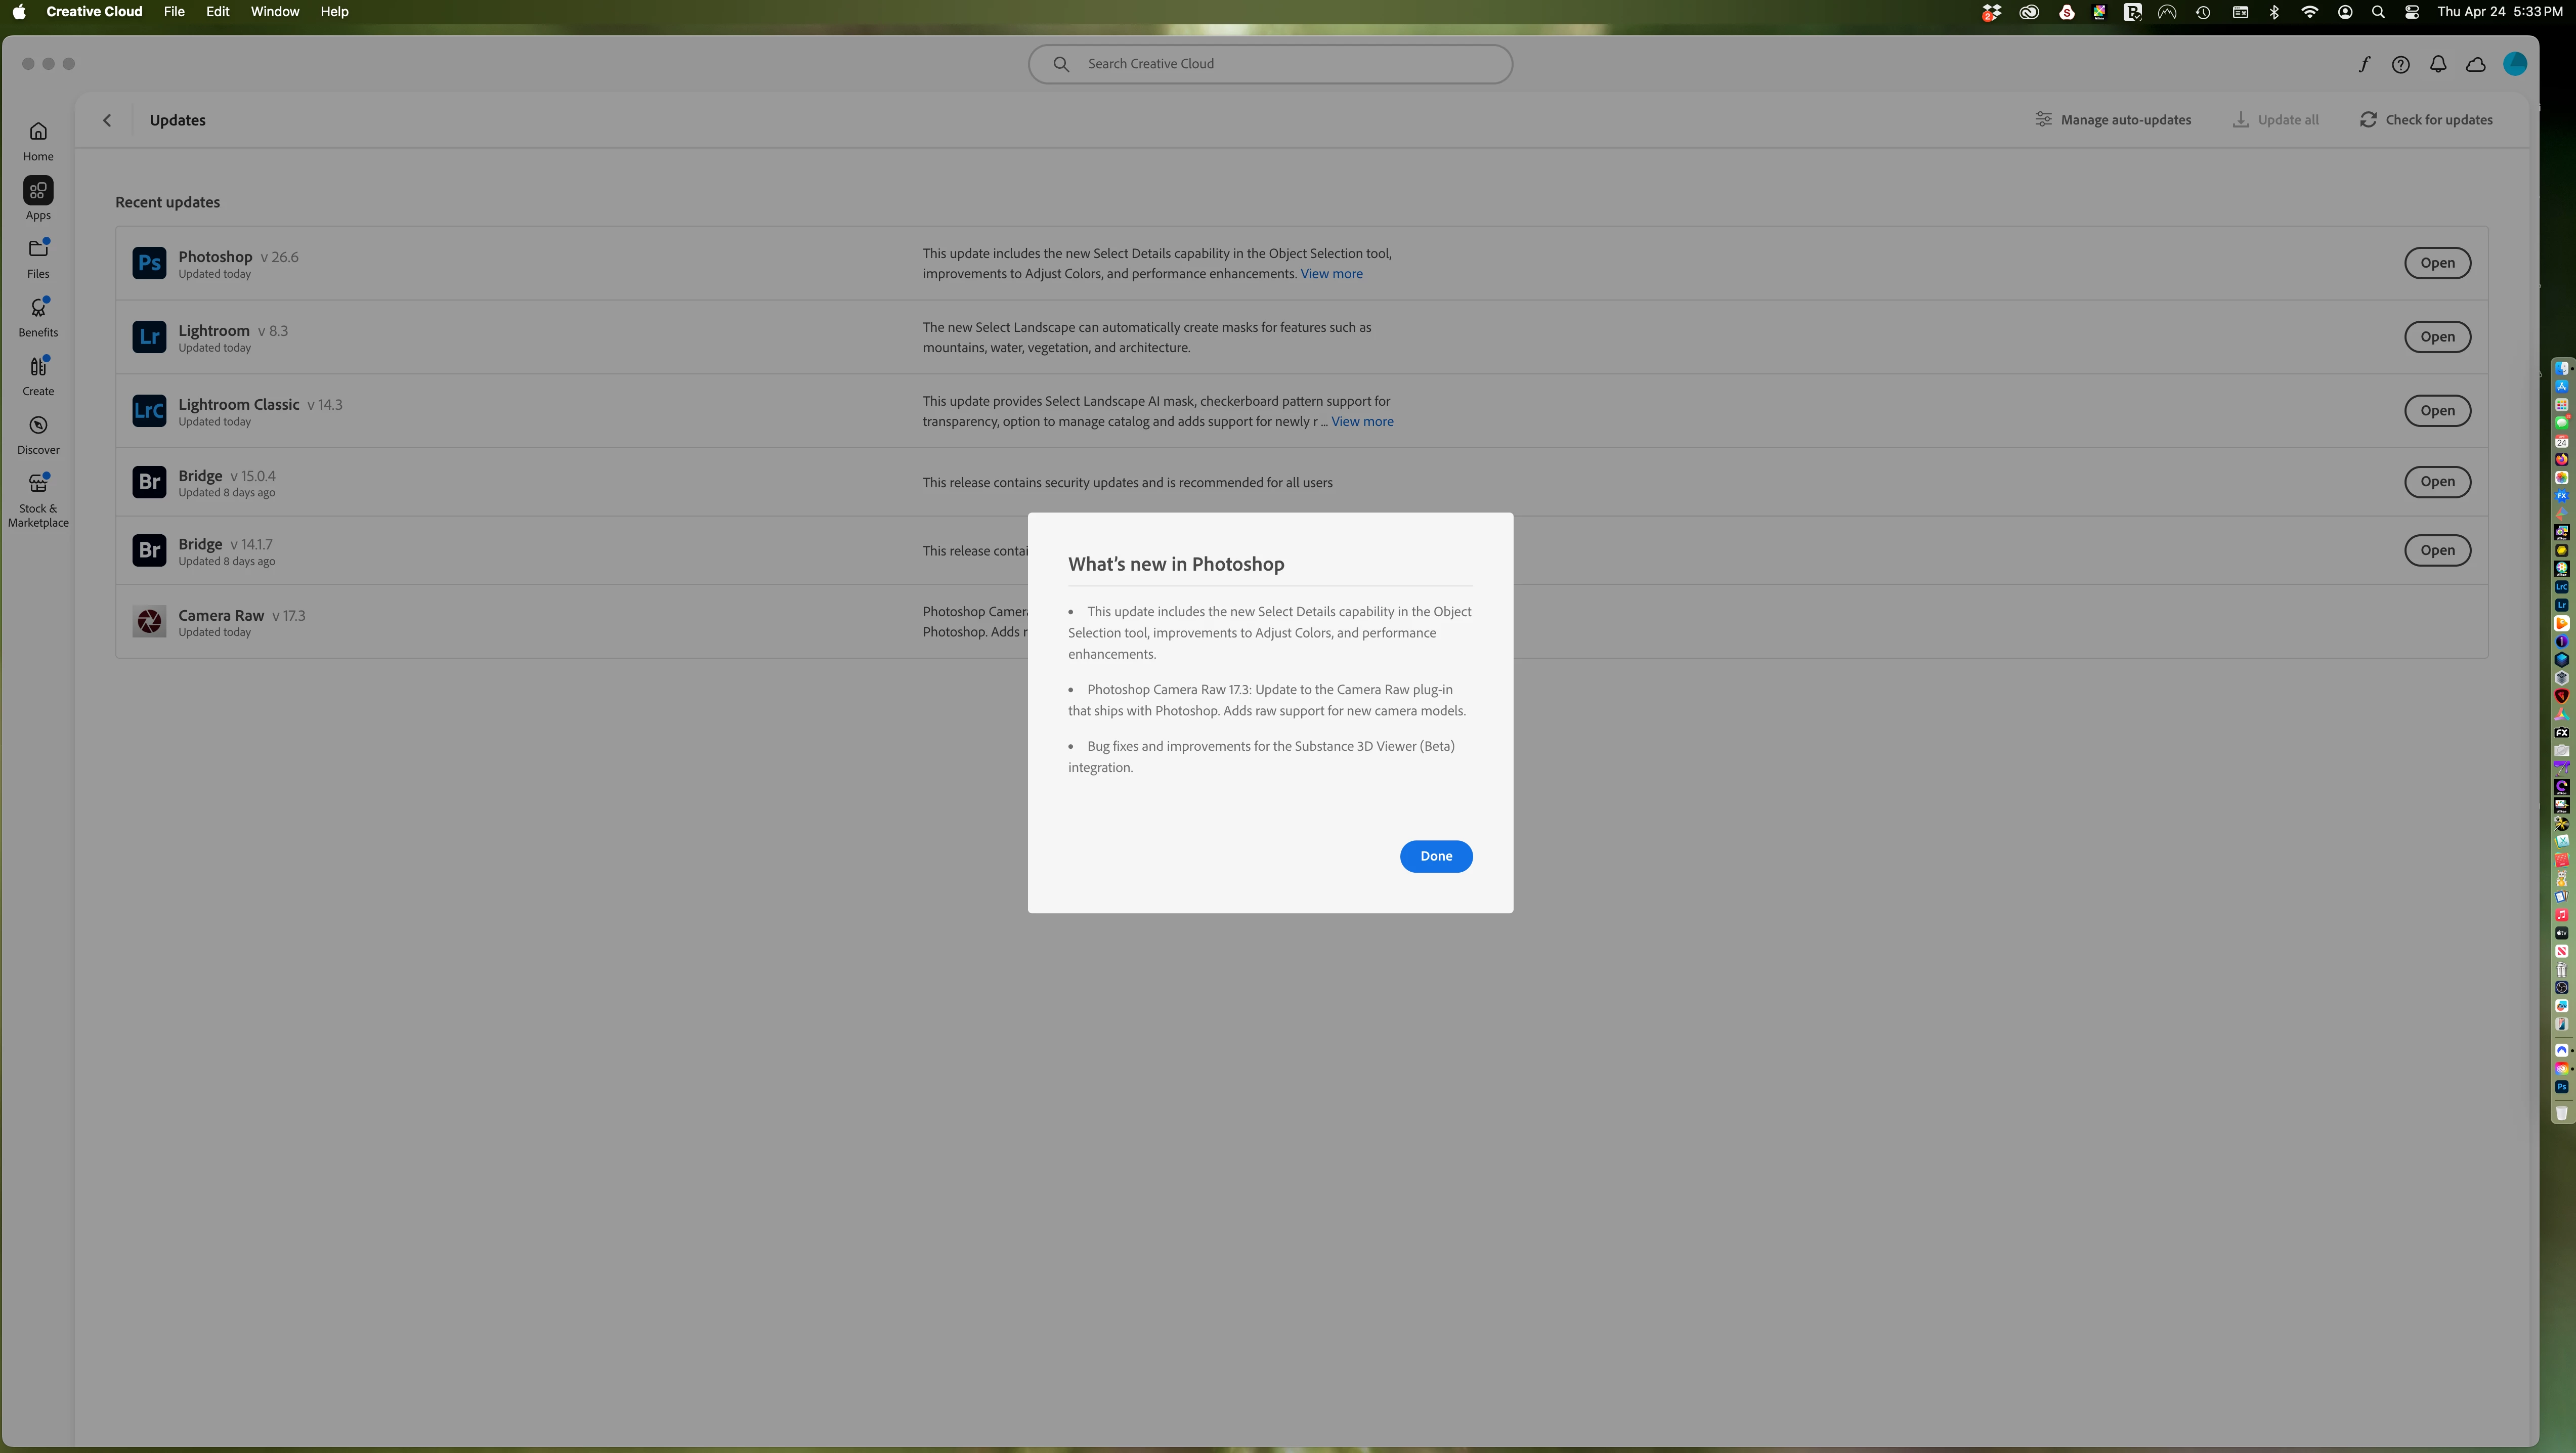
Task: Click Done in the Photoshop dialog
Action: tap(1435, 856)
